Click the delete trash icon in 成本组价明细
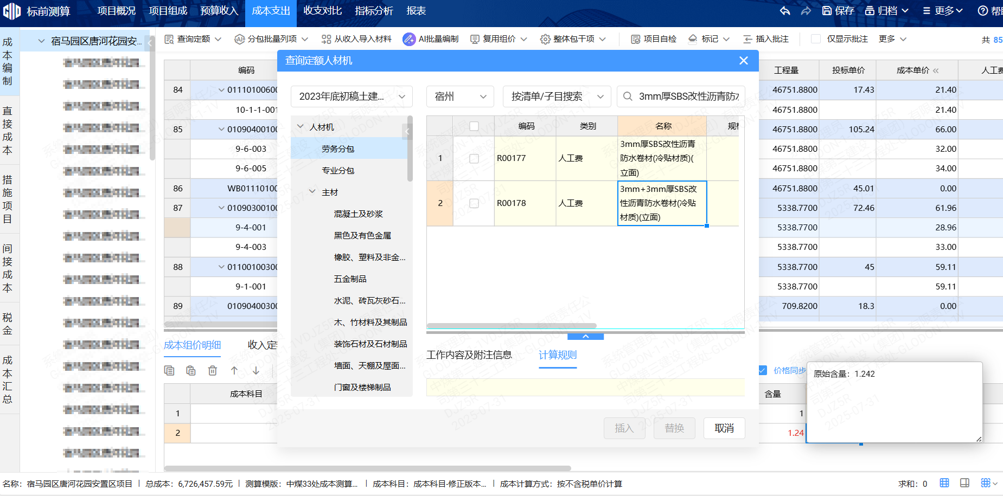The width and height of the screenshot is (1003, 496). pyautogui.click(x=213, y=370)
